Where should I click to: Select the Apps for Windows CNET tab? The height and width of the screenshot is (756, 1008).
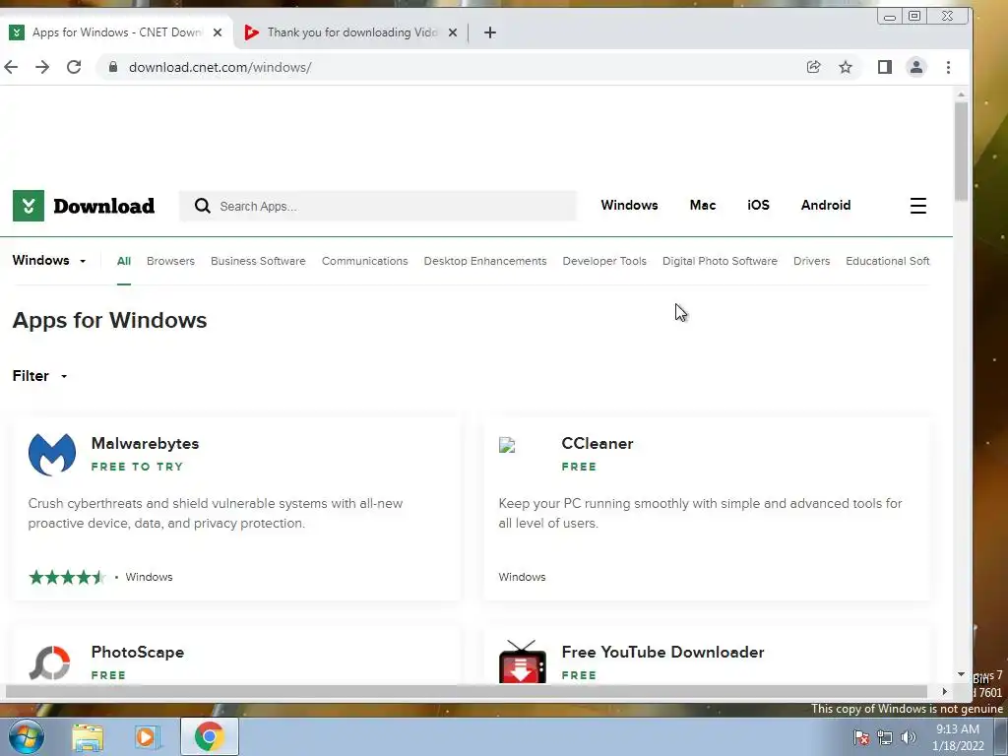pyautogui.click(x=116, y=32)
